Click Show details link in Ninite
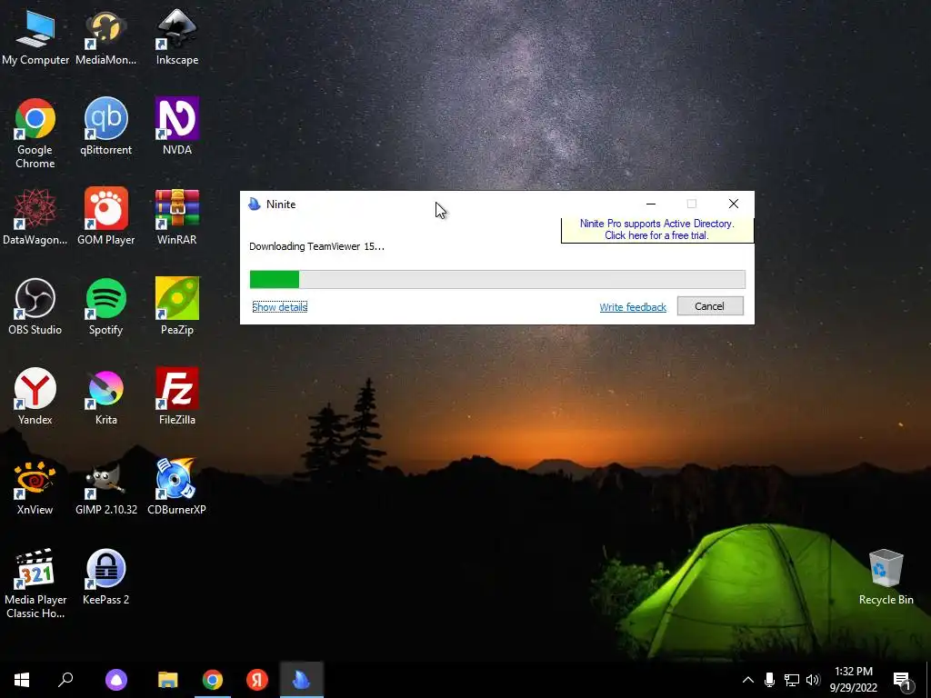 (x=280, y=307)
